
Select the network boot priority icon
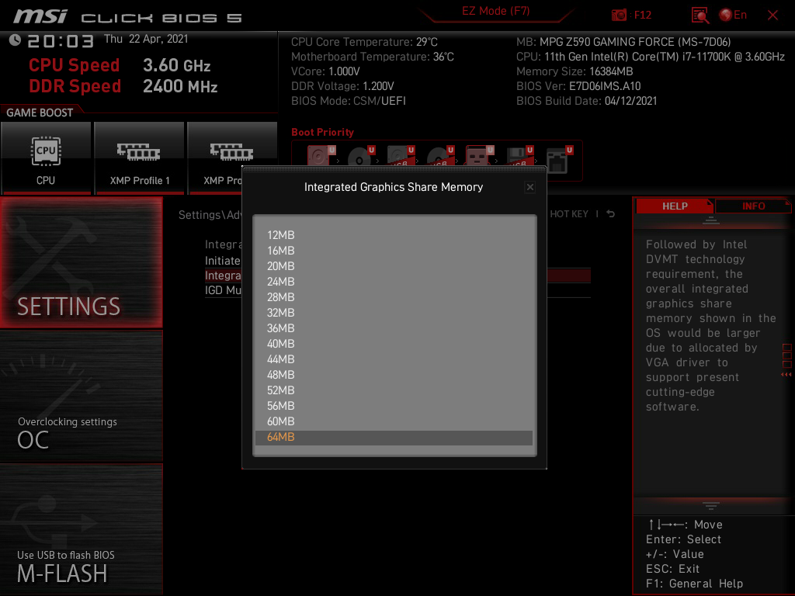pos(559,159)
